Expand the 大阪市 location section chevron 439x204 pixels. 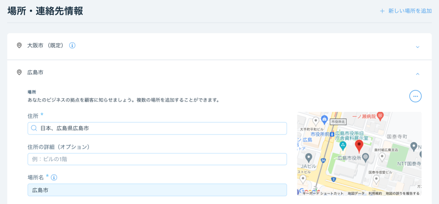point(418,47)
